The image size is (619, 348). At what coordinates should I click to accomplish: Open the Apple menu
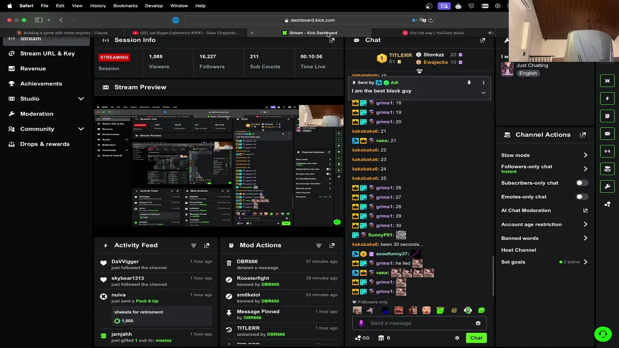9,6
